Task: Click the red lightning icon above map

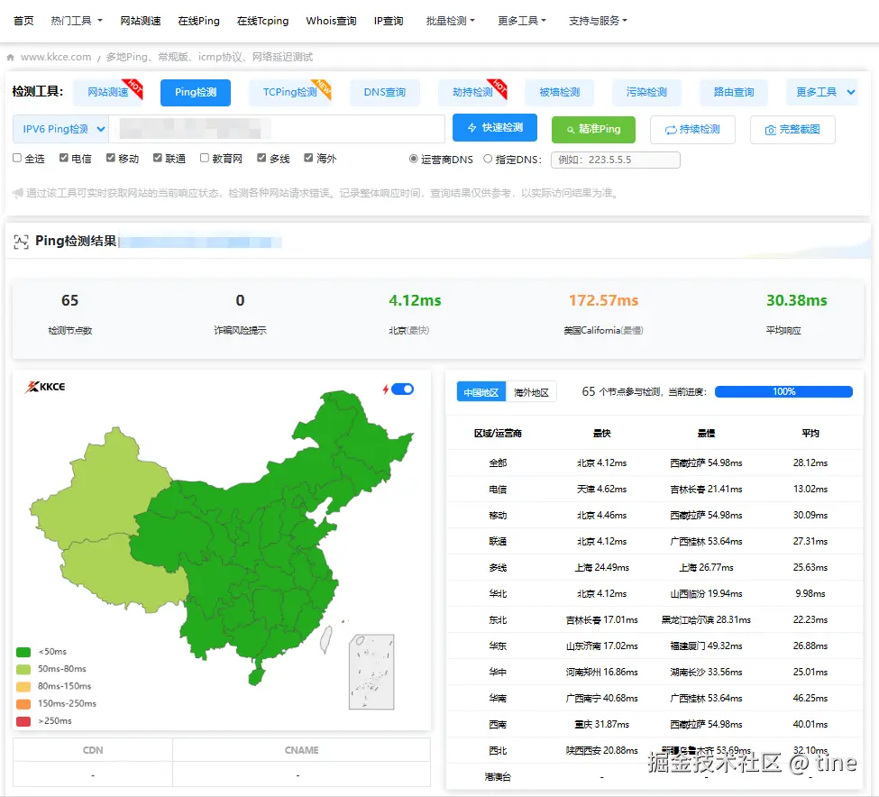Action: (x=386, y=389)
